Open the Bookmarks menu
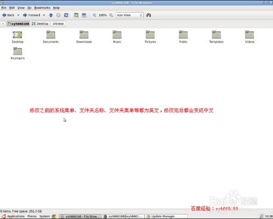This screenshot has height=219, width=273. pyautogui.click(x=42, y=8)
